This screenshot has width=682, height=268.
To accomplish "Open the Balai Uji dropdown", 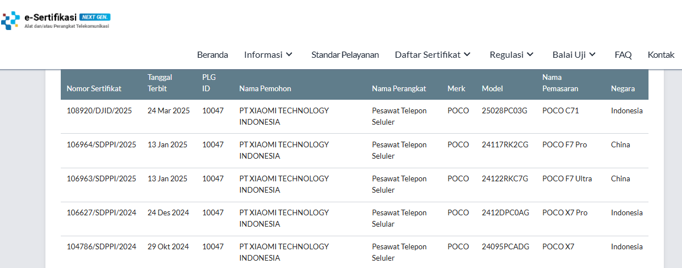I will [574, 55].
